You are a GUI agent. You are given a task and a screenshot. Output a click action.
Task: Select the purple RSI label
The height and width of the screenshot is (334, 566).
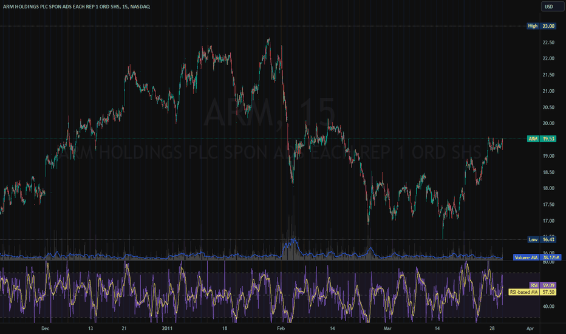pos(534,285)
